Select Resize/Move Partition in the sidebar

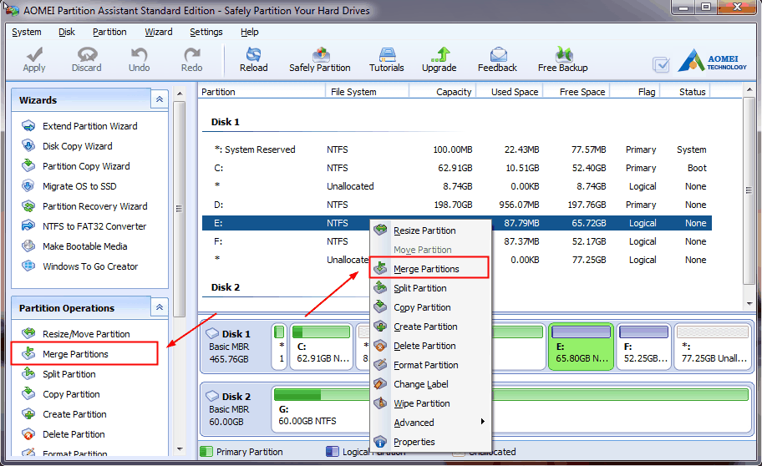click(x=76, y=334)
